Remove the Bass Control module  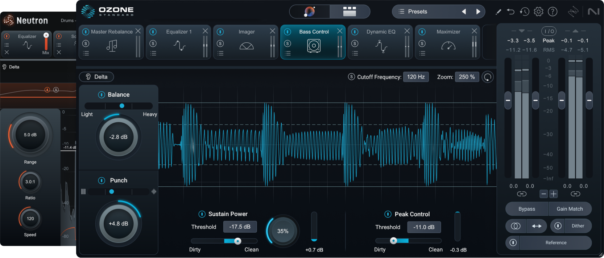click(340, 31)
